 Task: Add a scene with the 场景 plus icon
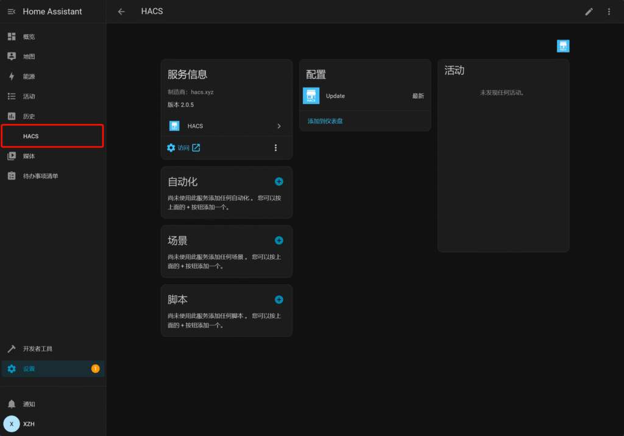[x=279, y=241]
